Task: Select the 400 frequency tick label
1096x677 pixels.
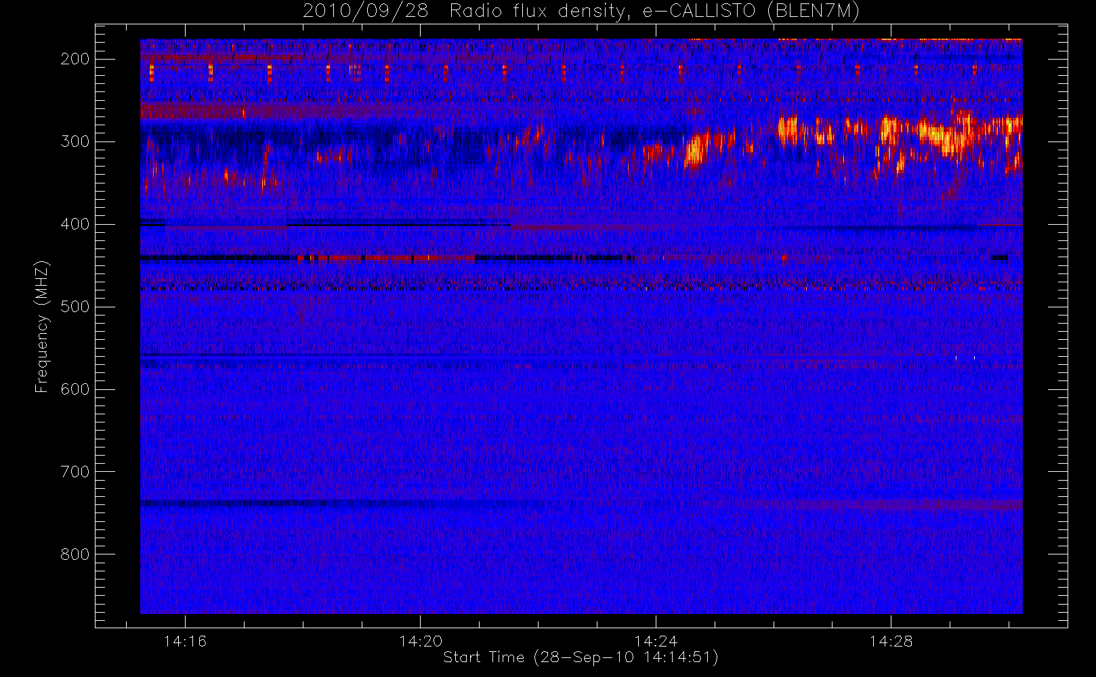Action: tap(75, 224)
